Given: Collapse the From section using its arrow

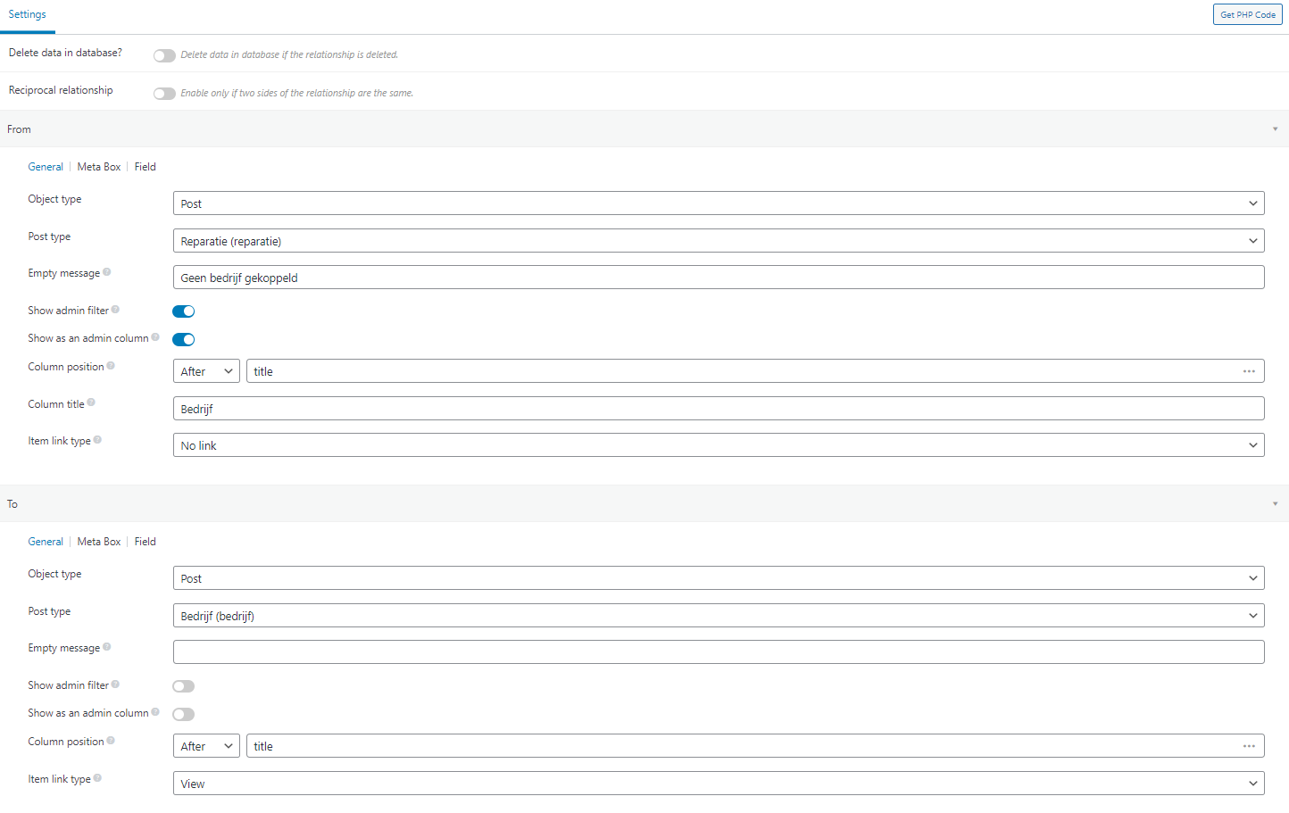Looking at the screenshot, I should 1275,129.
